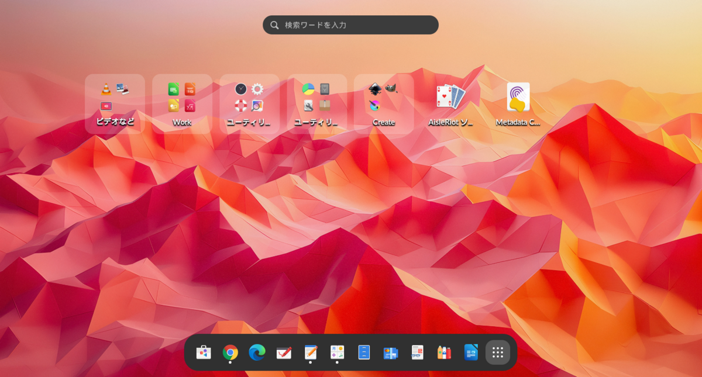The height and width of the screenshot is (377, 702).
Task: Open the blue credit-card app in dock
Action: pyautogui.click(x=391, y=352)
